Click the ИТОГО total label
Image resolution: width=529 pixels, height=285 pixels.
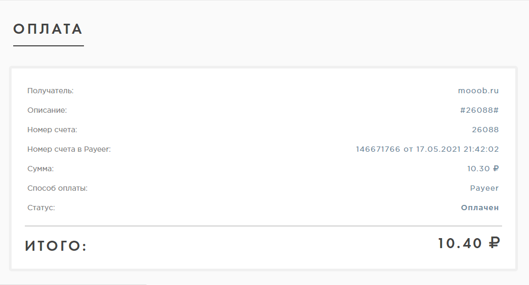tap(55, 246)
